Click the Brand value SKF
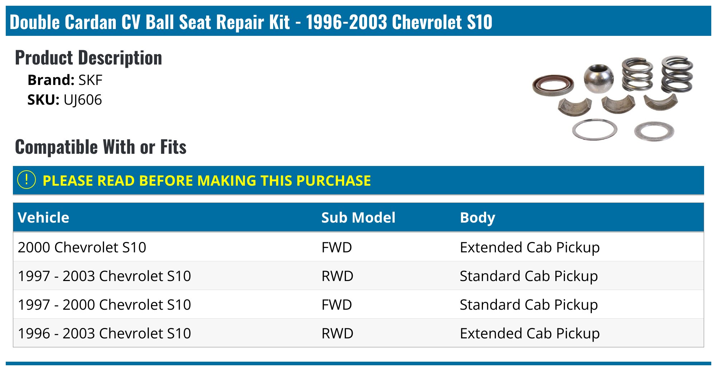The width and height of the screenshot is (717, 371). [90, 80]
